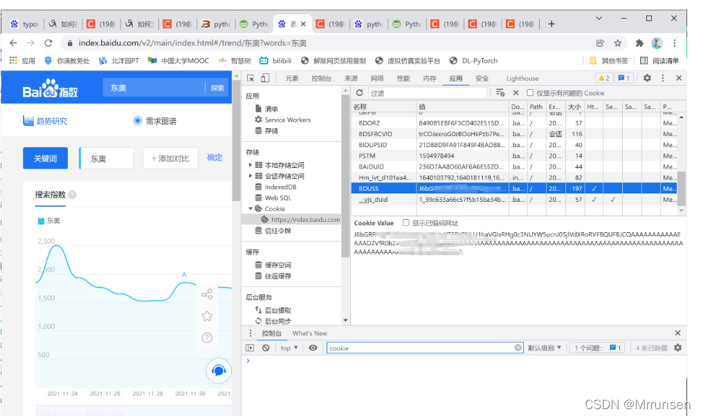Open bilibili bookmark
Screen dimensions: 701x416
point(276,61)
